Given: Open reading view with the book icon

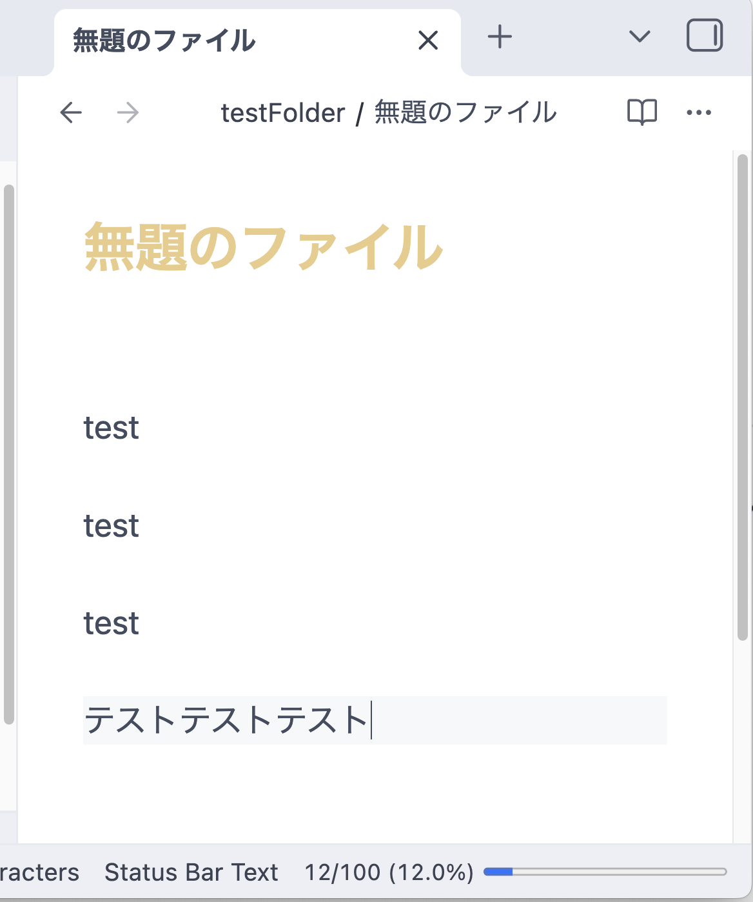Looking at the screenshot, I should [642, 112].
